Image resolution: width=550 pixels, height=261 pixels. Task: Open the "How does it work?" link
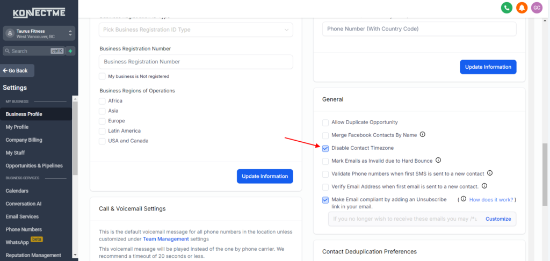(490, 199)
